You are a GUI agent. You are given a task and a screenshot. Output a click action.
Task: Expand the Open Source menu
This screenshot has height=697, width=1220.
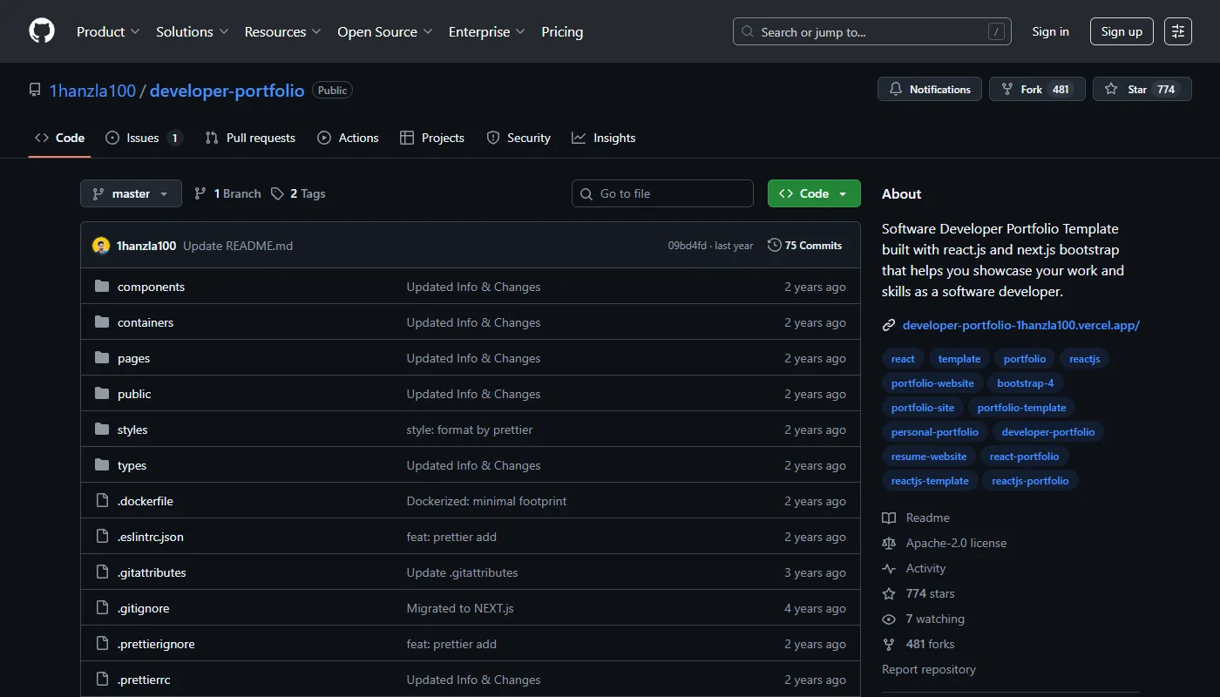(x=384, y=31)
